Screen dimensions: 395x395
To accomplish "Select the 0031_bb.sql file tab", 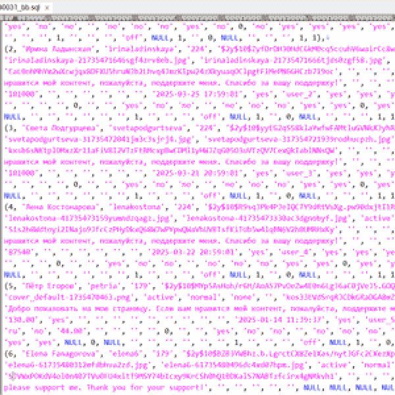I will [x=21, y=6].
